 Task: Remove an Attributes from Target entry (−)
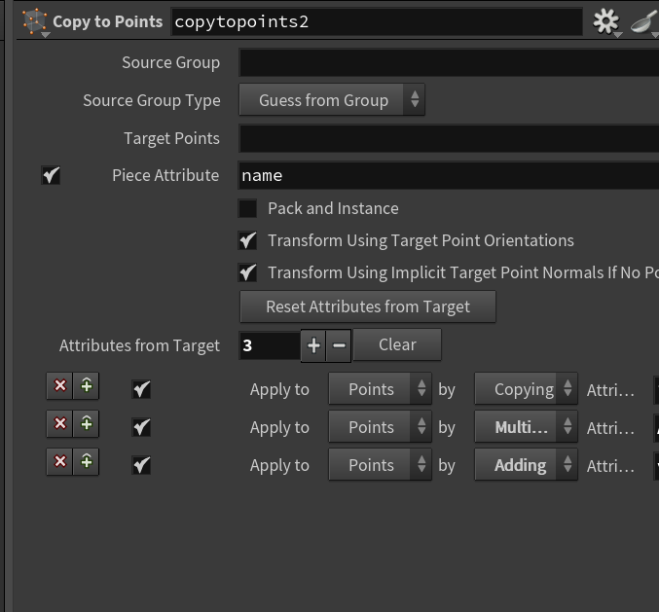click(339, 345)
